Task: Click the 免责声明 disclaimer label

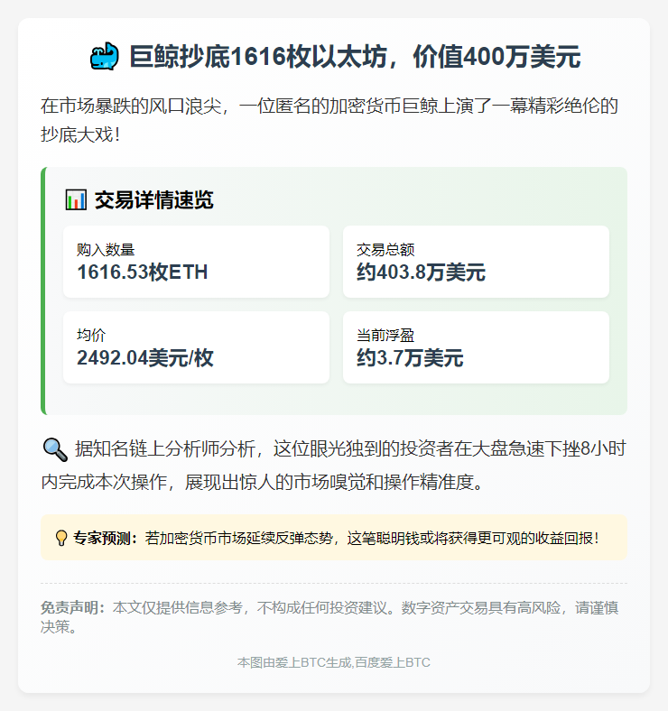Action: coord(75,608)
